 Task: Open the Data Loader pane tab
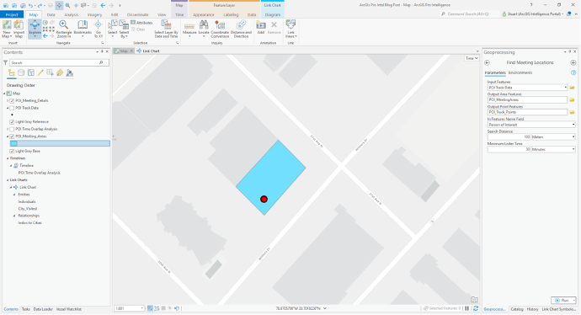43,309
